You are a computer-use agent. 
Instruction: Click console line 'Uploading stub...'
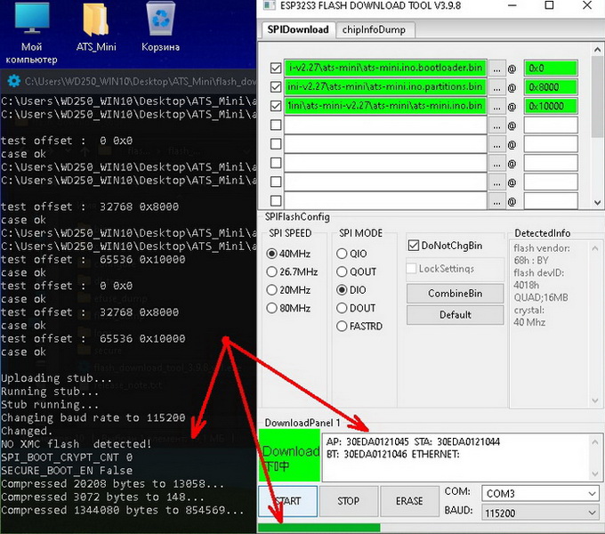click(56, 378)
